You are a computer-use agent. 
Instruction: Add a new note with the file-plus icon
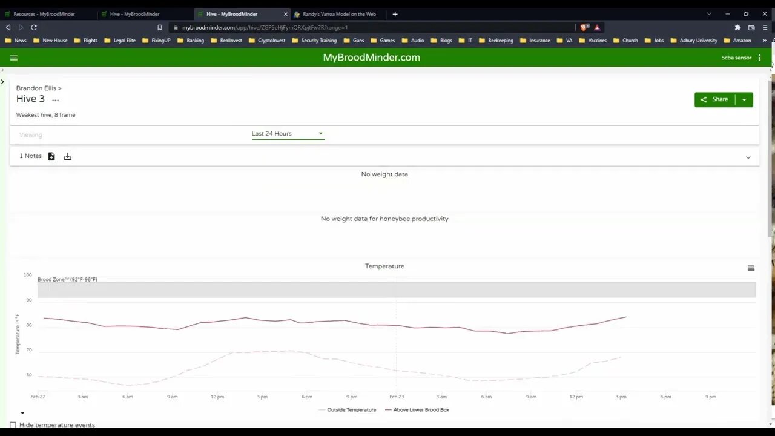[x=51, y=156]
